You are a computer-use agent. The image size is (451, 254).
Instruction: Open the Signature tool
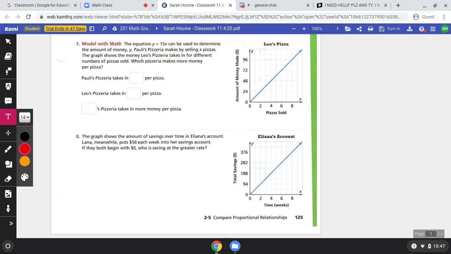point(8,209)
